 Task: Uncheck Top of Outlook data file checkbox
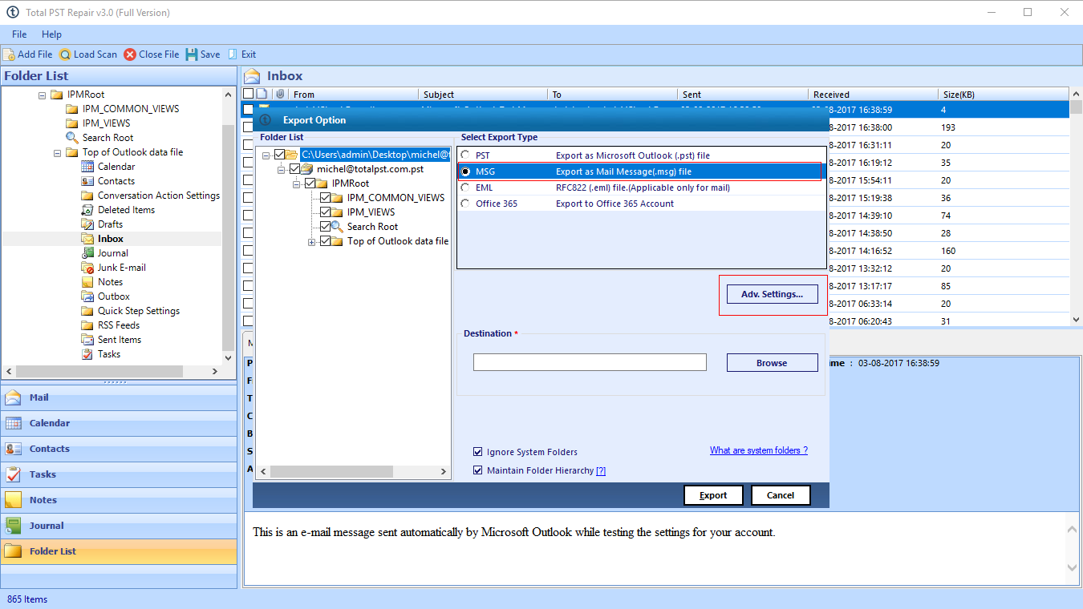coord(325,241)
